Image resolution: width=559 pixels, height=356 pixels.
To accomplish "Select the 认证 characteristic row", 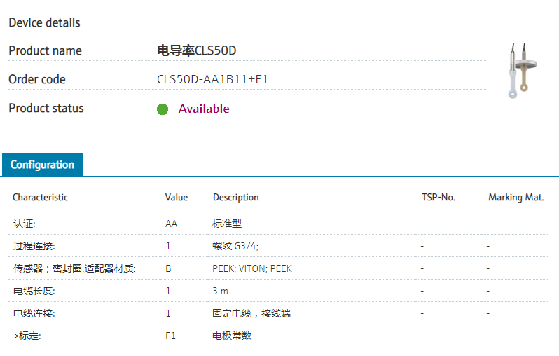I will [25, 224].
